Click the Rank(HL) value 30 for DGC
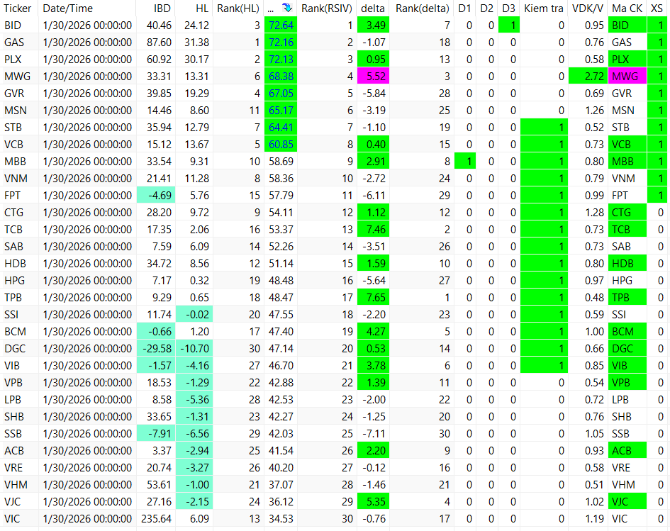This screenshot has height=531, width=670. (255, 349)
